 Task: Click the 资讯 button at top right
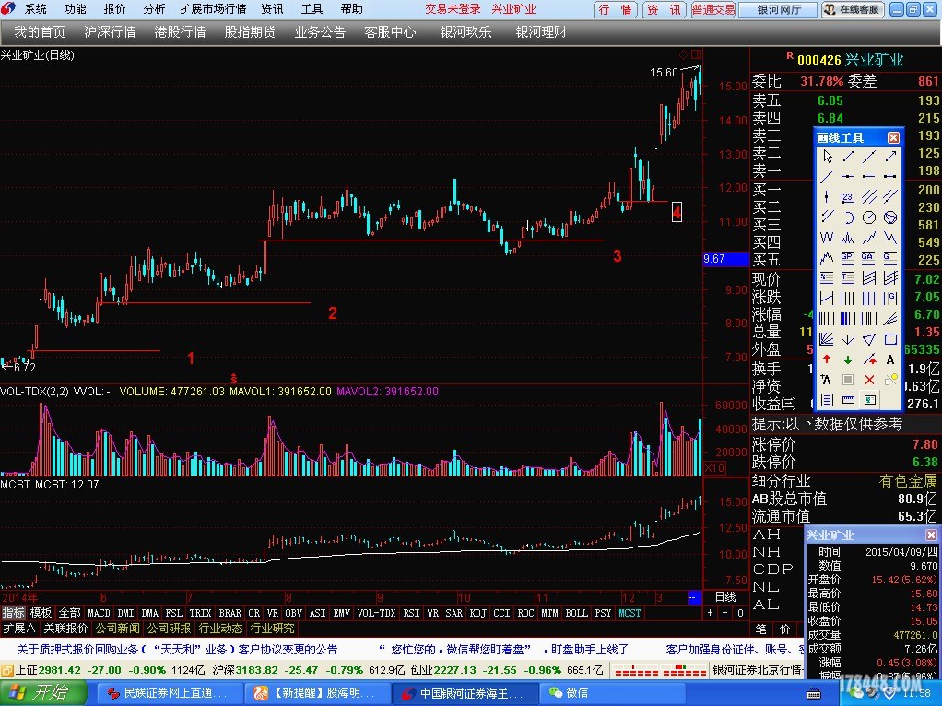[663, 9]
